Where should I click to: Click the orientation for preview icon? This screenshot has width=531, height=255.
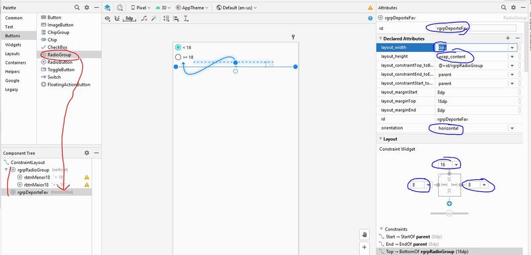point(119,7)
